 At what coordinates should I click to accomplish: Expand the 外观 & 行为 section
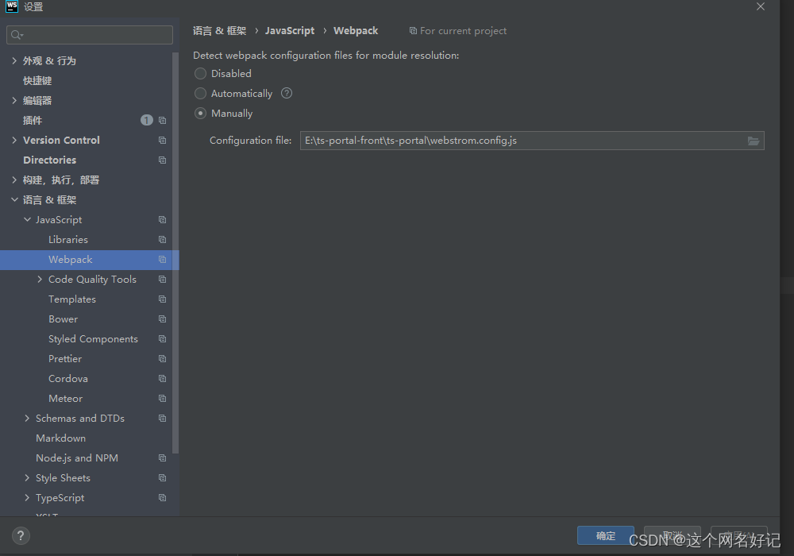tap(14, 61)
